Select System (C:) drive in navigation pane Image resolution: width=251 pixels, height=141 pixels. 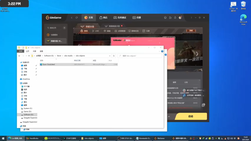27,108
